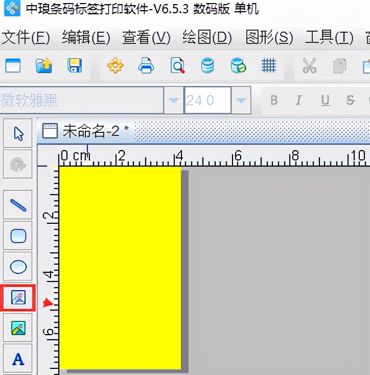This screenshot has height=375, width=370.
Task: Open database settings cylinder icon
Action: click(207, 65)
